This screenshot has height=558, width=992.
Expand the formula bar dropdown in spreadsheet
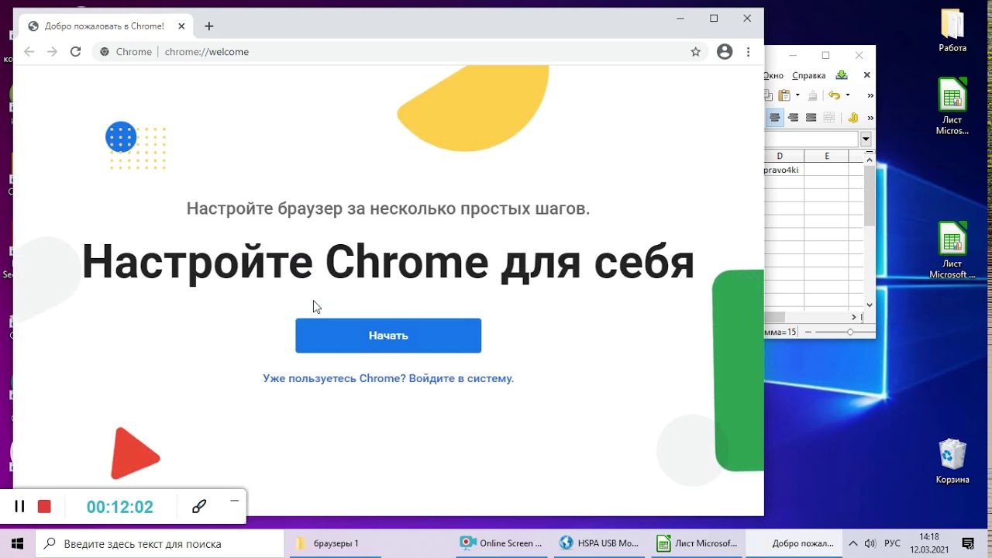coord(866,139)
